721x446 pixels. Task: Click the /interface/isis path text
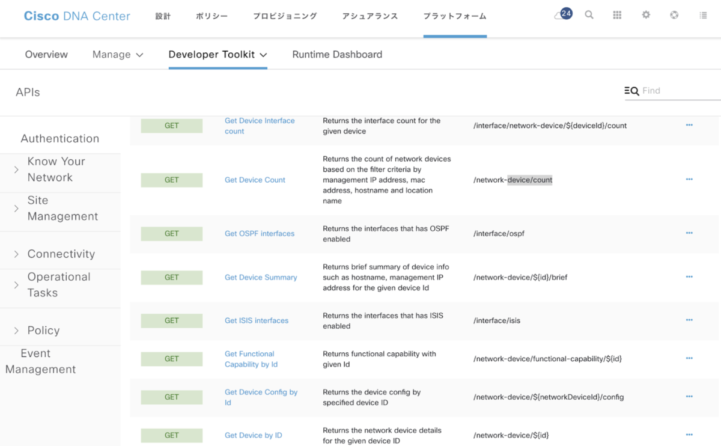click(x=497, y=320)
